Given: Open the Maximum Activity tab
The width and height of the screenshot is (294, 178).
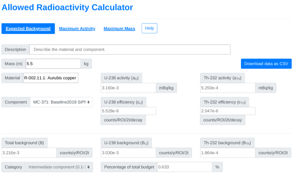Looking at the screenshot, I should 77,29.
